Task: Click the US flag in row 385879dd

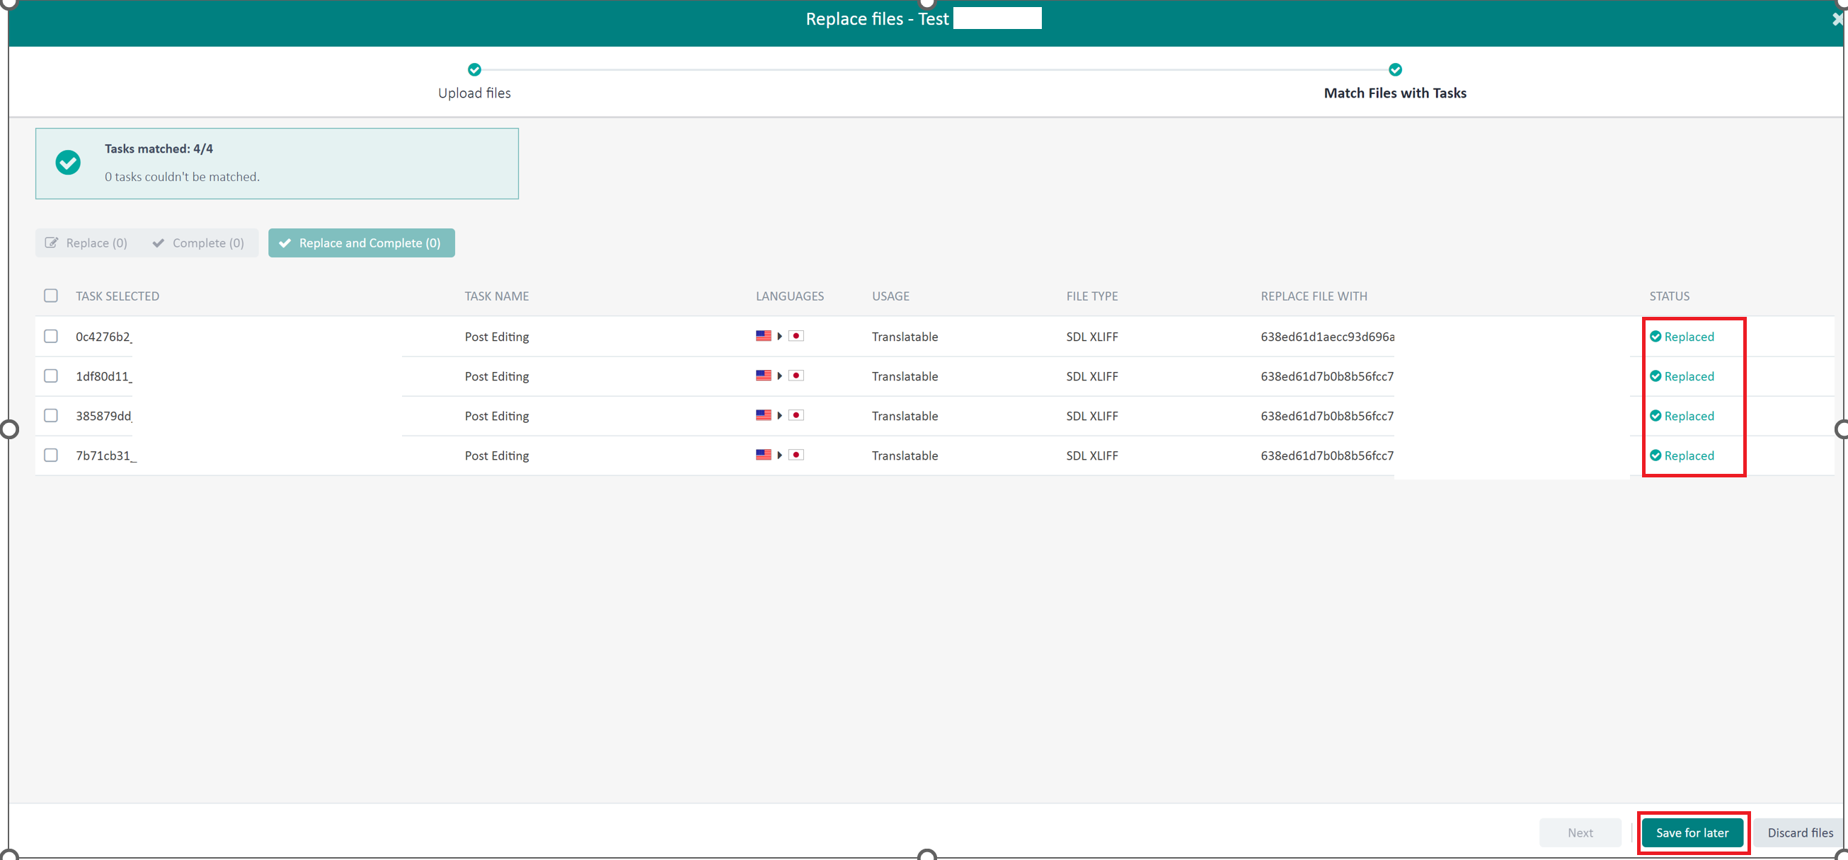Action: click(x=763, y=416)
